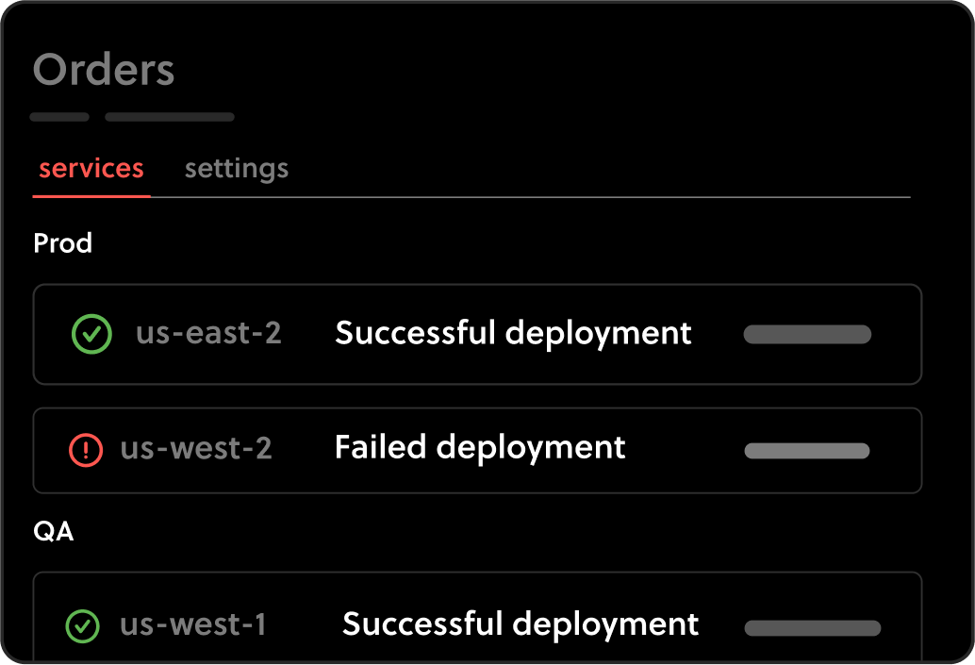This screenshot has height=665, width=975.
Task: Expand the QA section
Action: point(55,531)
